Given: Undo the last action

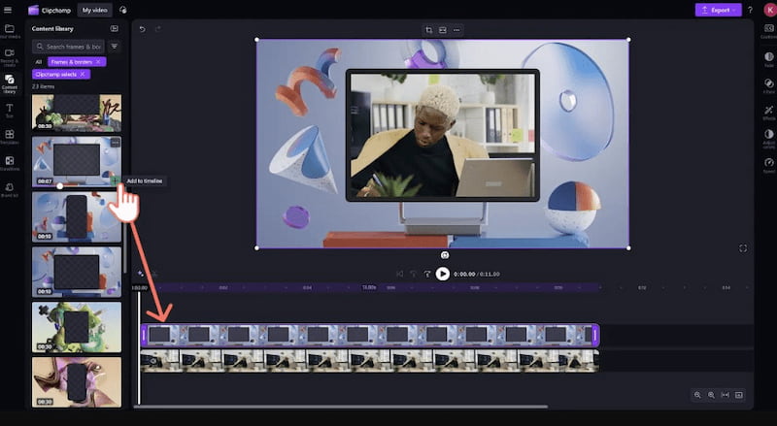Looking at the screenshot, I should click(142, 29).
